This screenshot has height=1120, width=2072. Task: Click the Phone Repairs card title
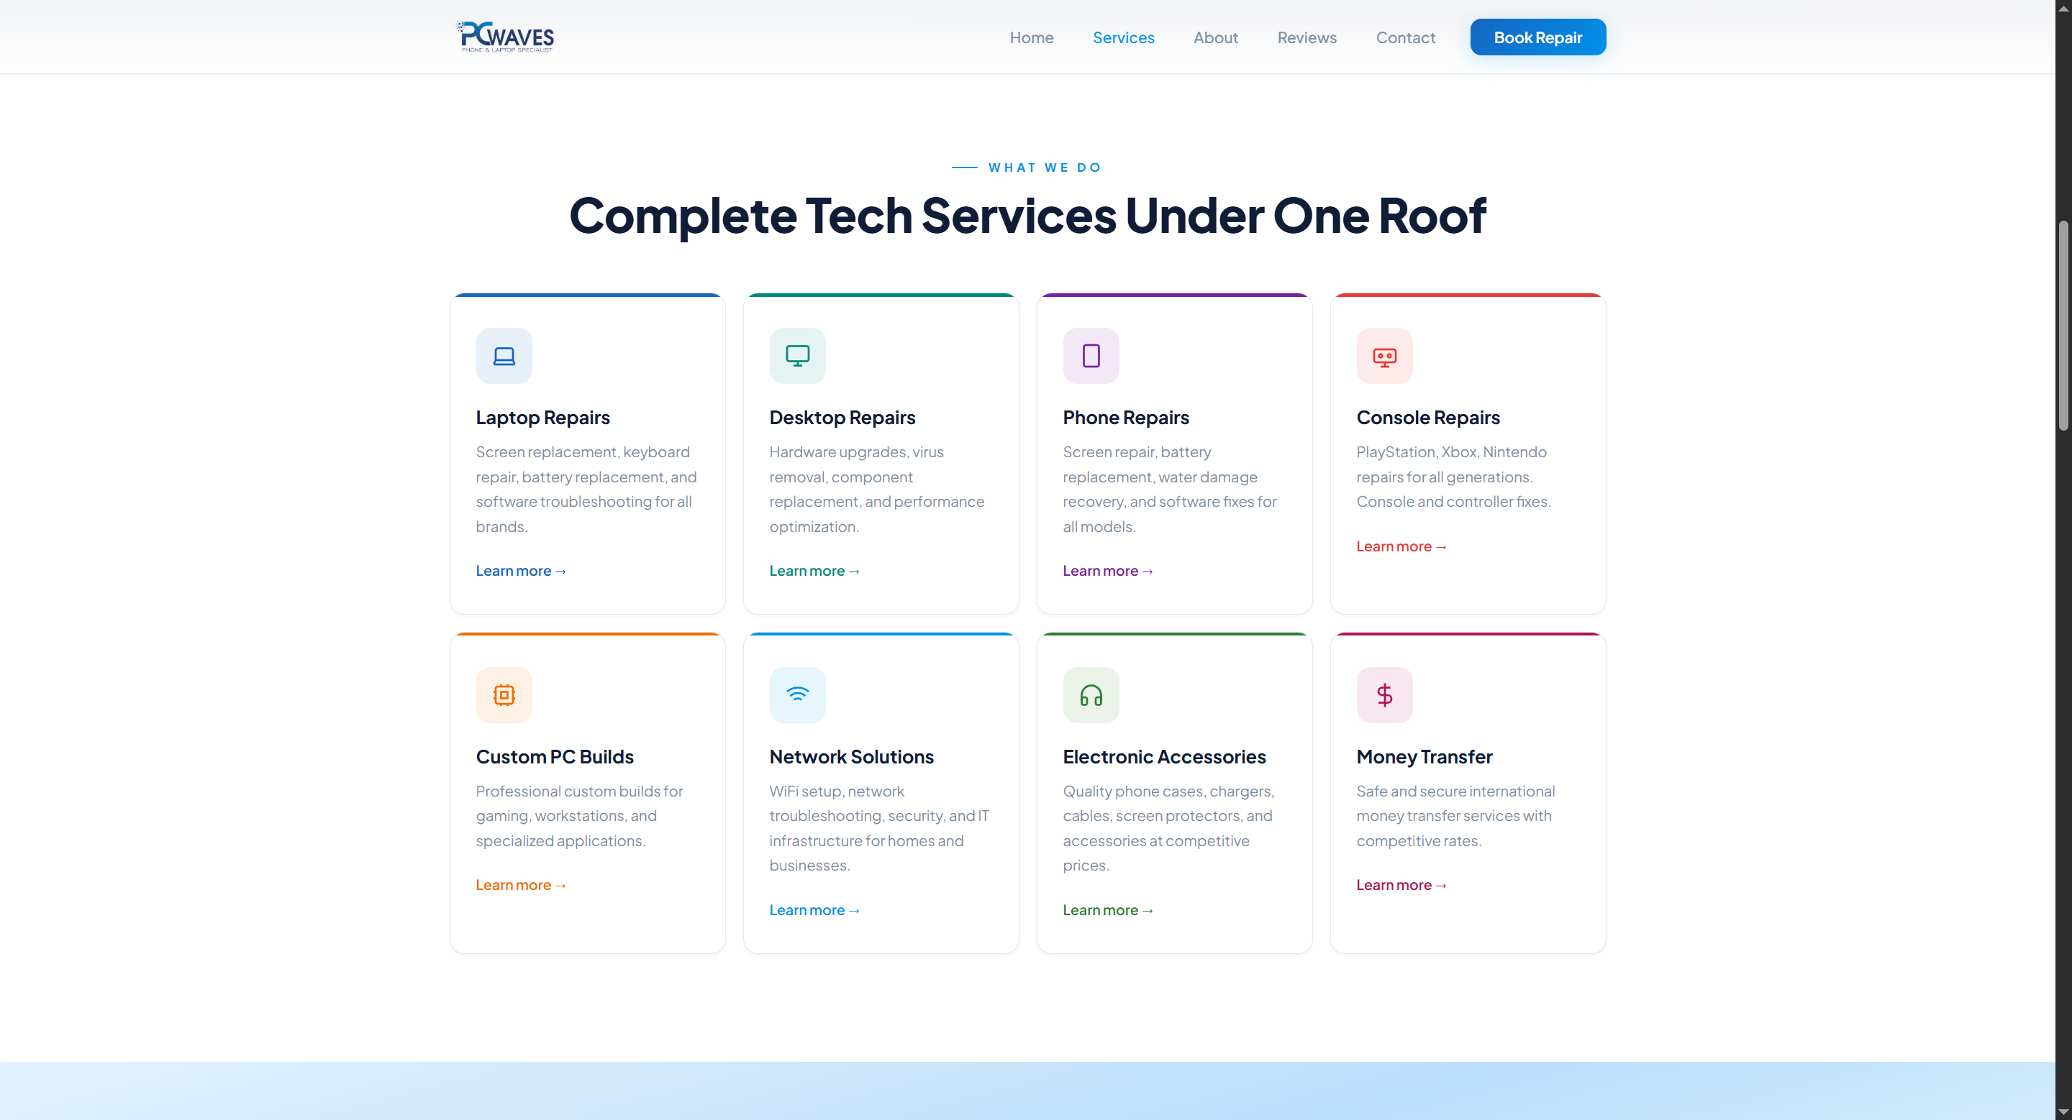[x=1125, y=418]
